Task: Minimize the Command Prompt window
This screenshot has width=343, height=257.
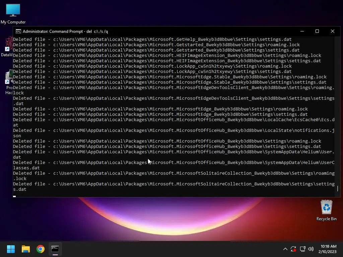Action: 302,31
